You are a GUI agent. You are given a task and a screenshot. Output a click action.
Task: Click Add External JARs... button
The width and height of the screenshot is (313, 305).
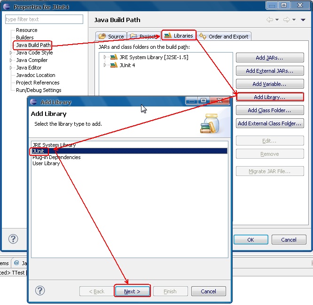[270, 71]
